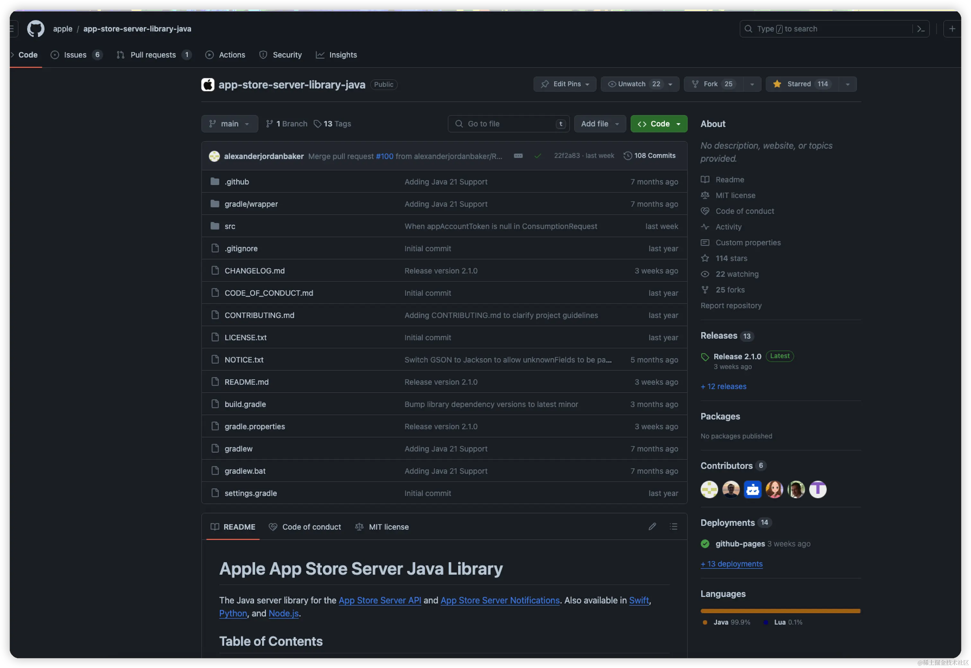
Task: Open the Swift library link
Action: [639, 600]
